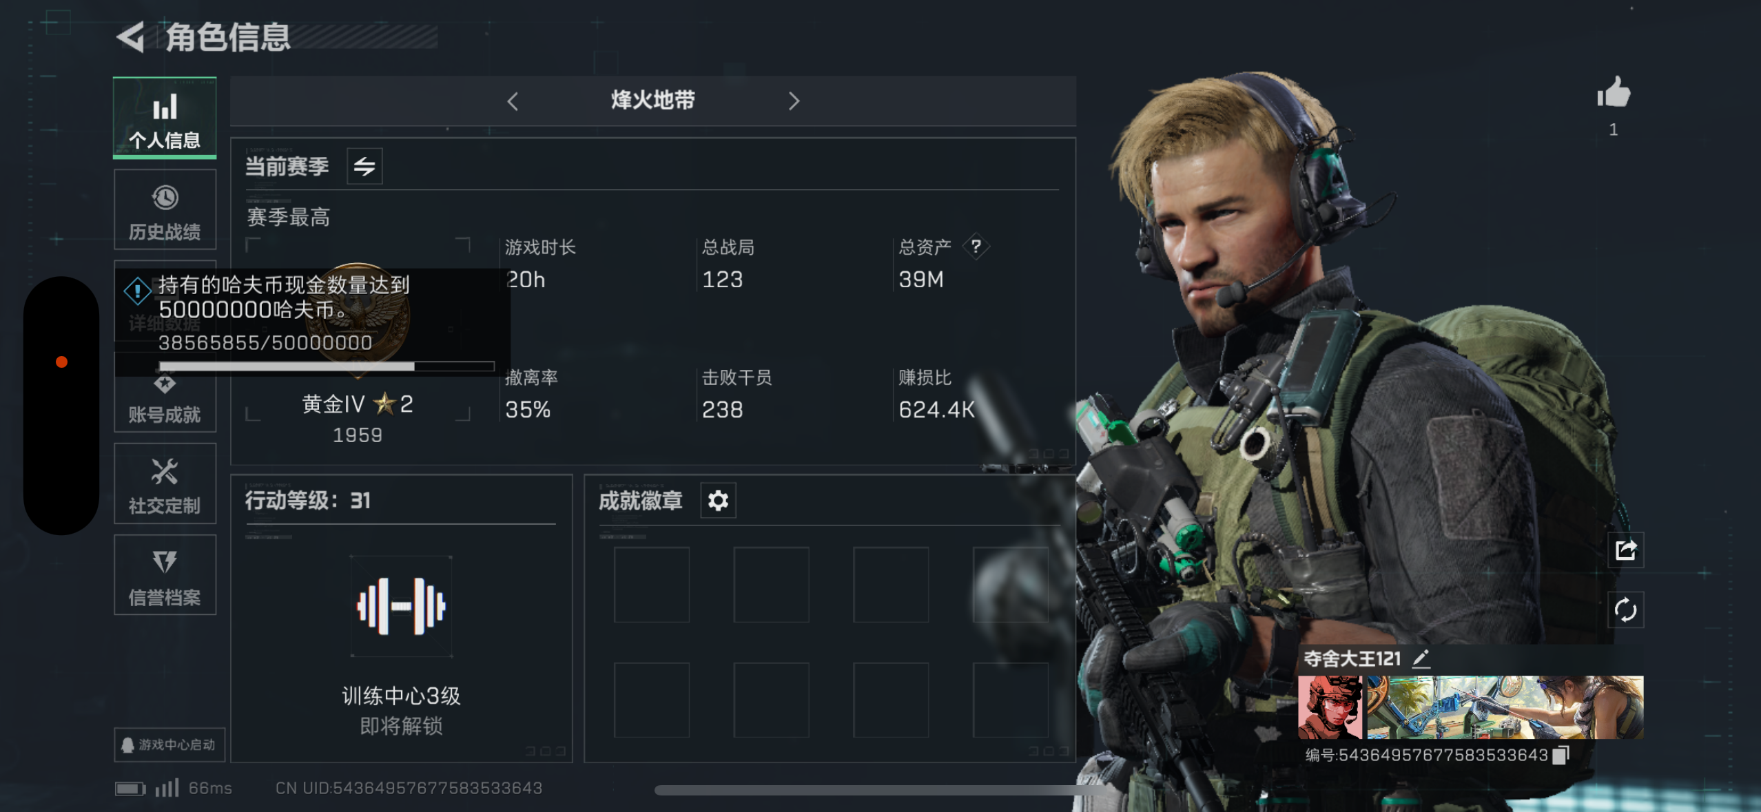This screenshot has height=812, width=1761.
Task: Open the share profile icon
Action: 1625,550
